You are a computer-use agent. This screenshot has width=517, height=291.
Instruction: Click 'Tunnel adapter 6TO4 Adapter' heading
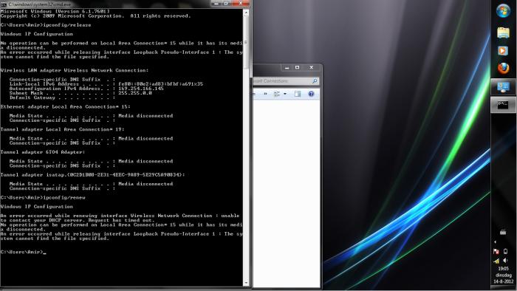click(43, 152)
